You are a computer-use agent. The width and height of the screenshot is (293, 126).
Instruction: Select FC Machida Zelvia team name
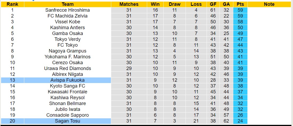[67, 16]
